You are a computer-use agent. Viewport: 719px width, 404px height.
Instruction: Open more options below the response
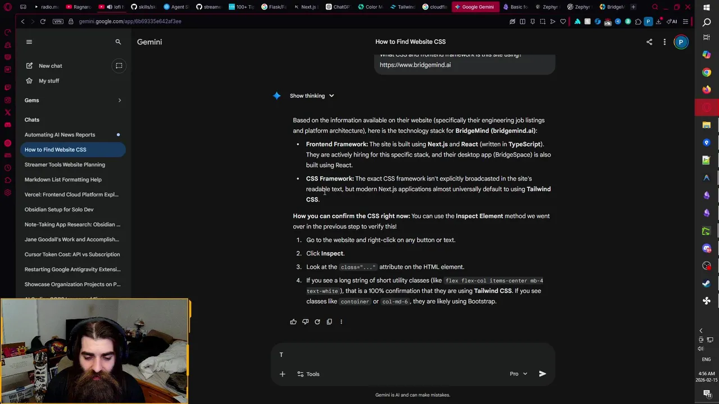341,322
